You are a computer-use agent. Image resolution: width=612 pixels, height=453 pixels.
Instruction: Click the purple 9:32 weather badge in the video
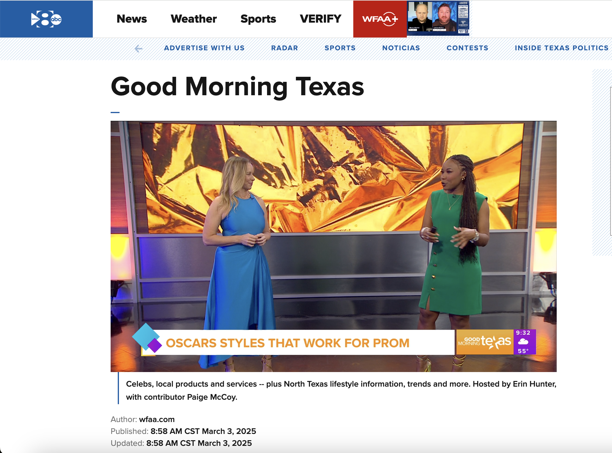pos(524,342)
